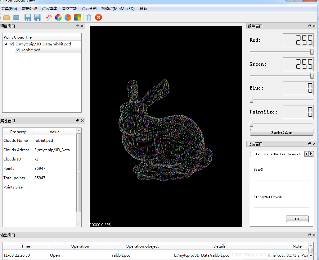
Task: Float the 滤波窗口 filter panel
Action: (309, 144)
